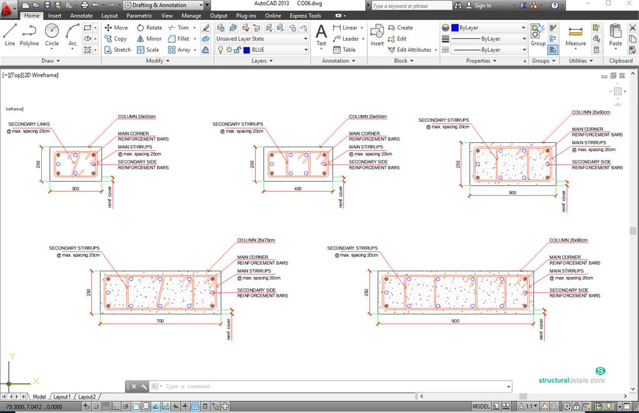Open the BLUE layer dropdown
The image size is (639, 413).
pos(305,49)
